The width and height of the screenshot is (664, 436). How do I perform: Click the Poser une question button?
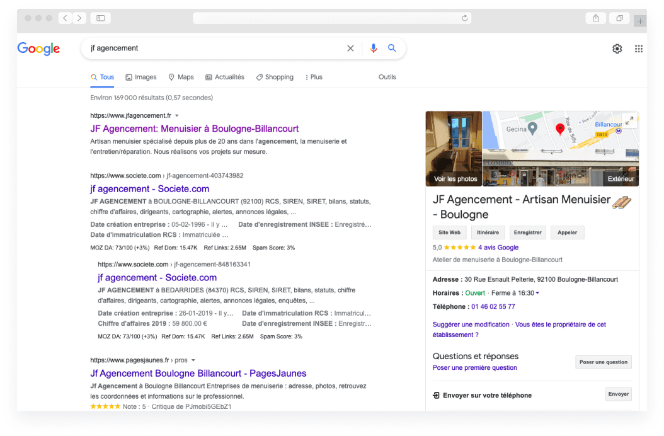tap(604, 362)
